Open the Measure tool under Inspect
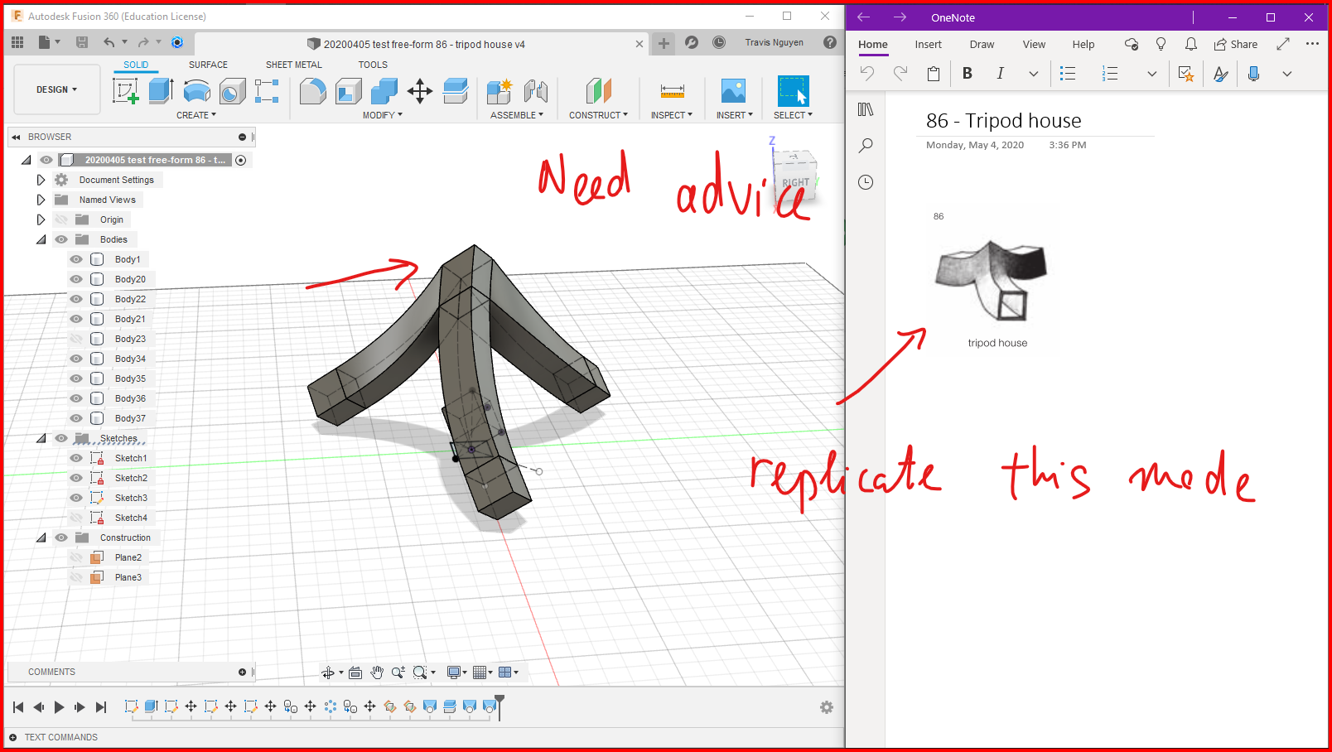1332x752 pixels. (671, 91)
